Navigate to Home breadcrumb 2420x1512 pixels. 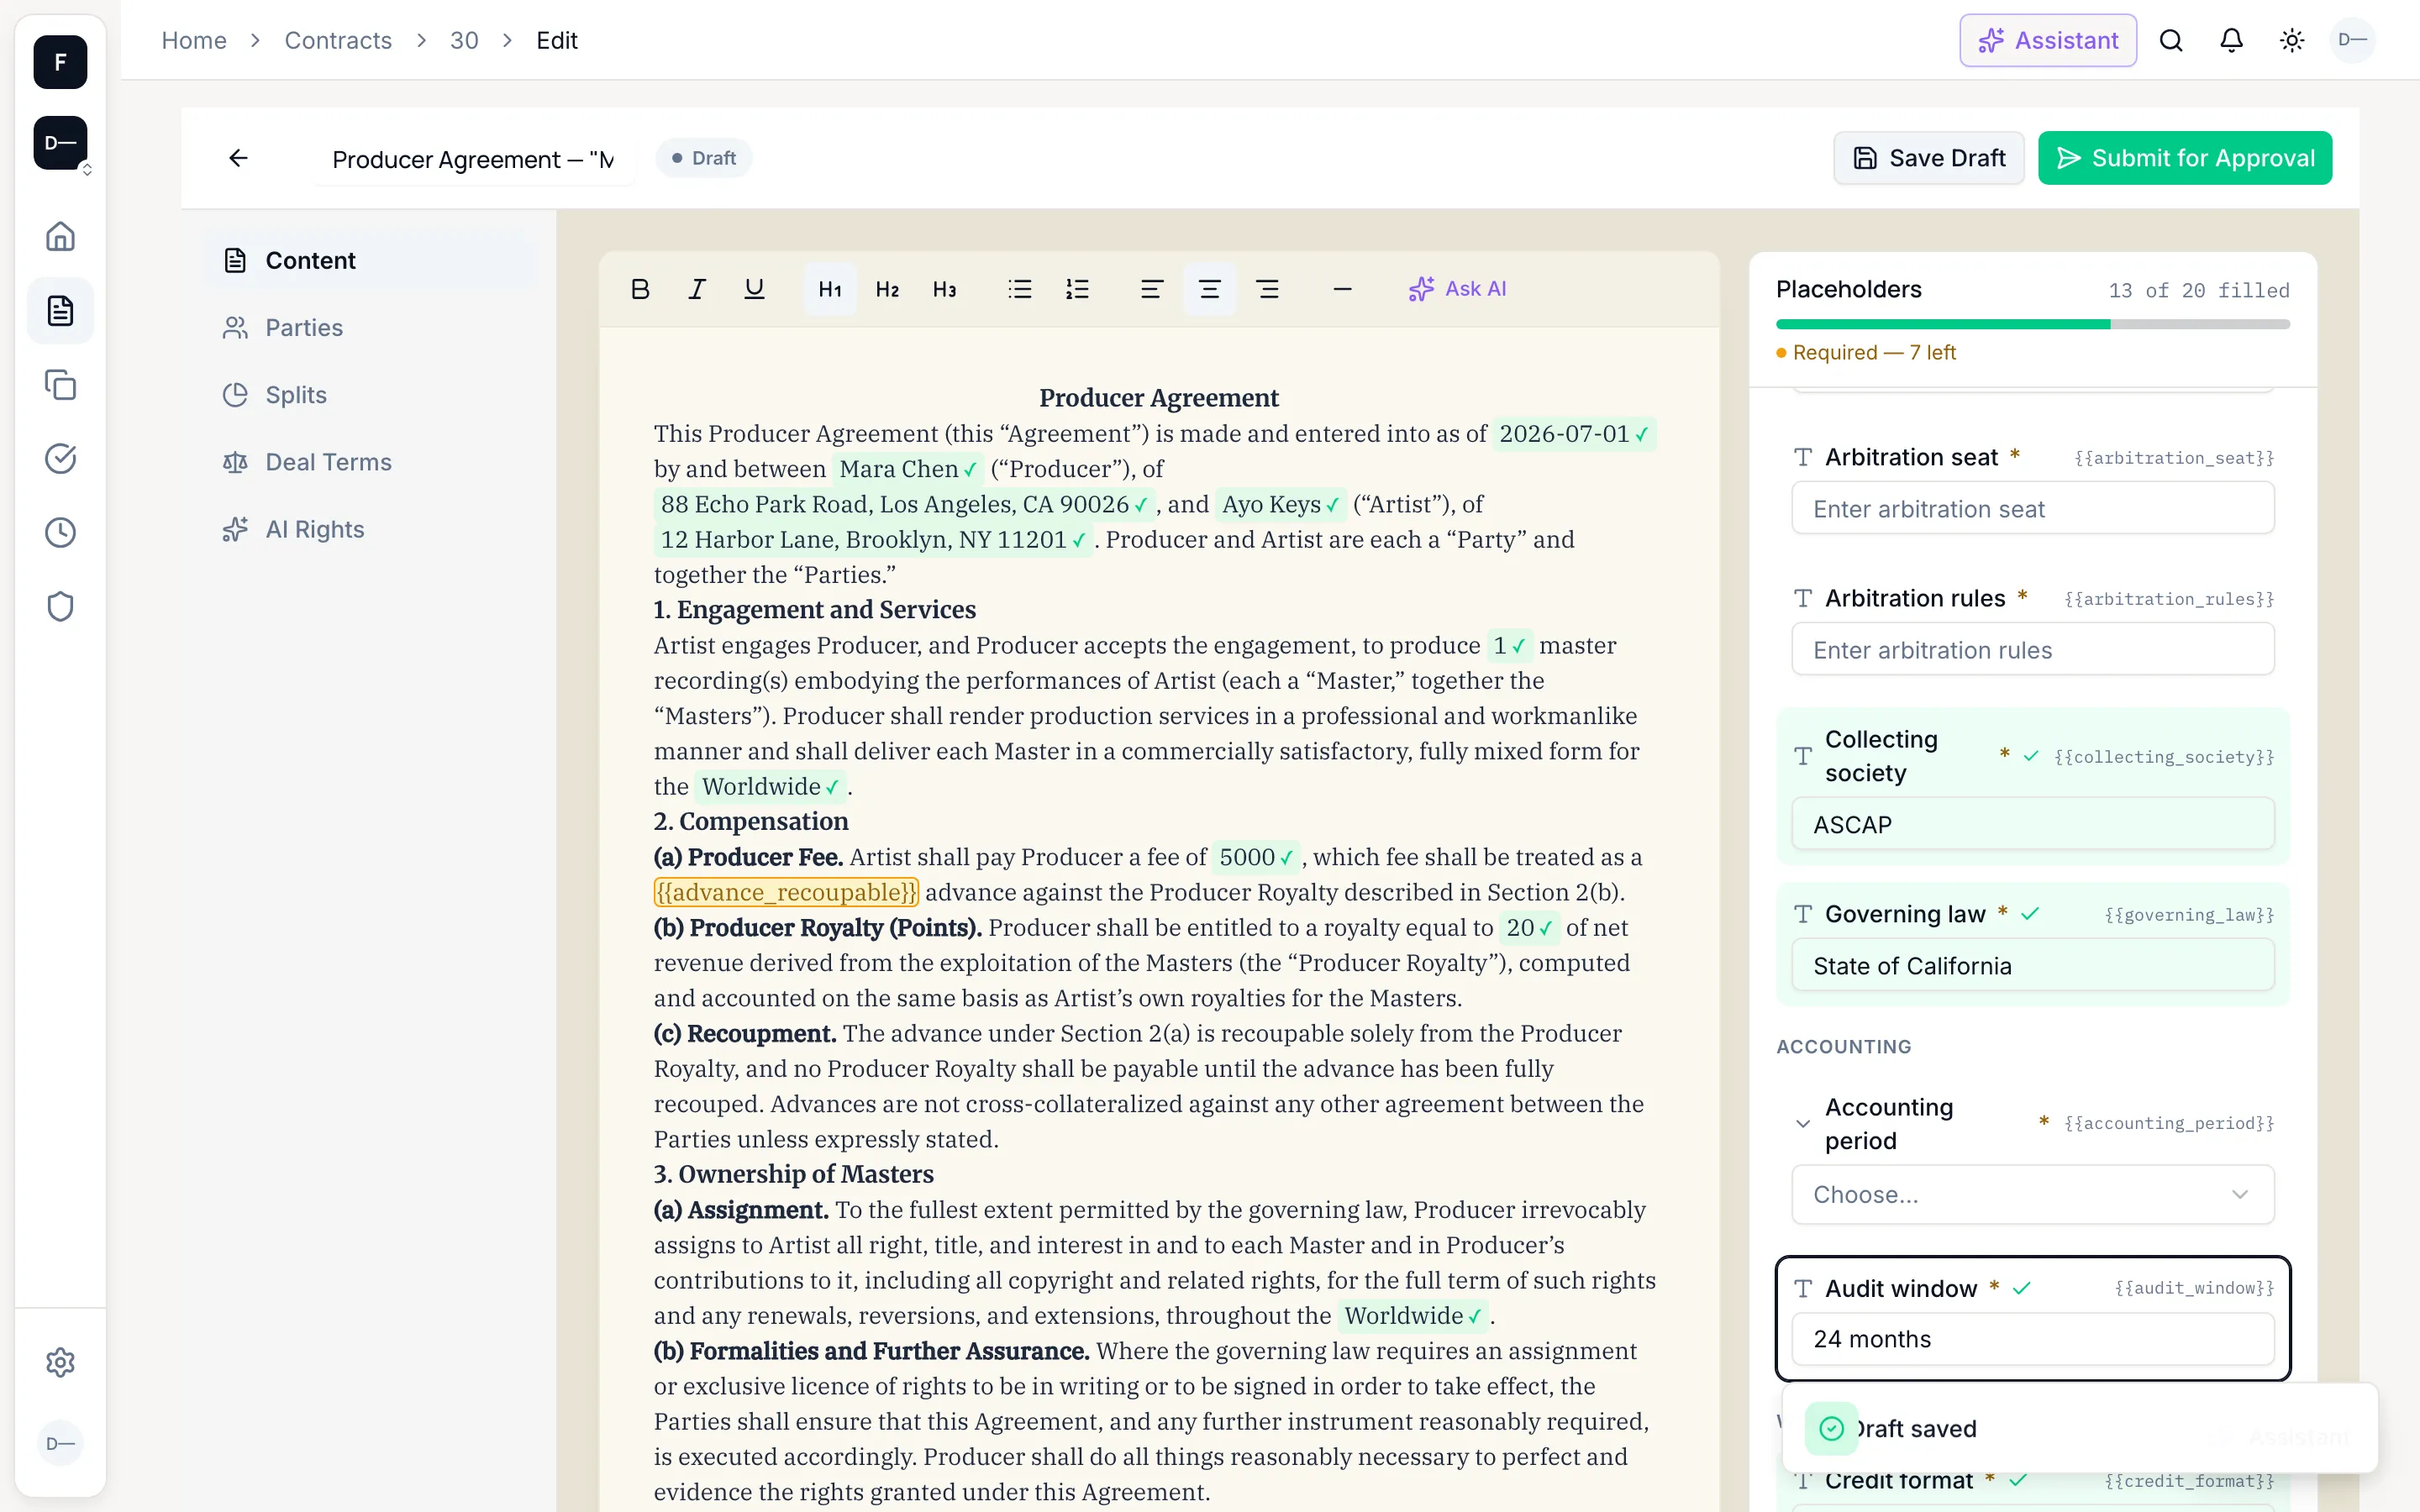(x=194, y=40)
